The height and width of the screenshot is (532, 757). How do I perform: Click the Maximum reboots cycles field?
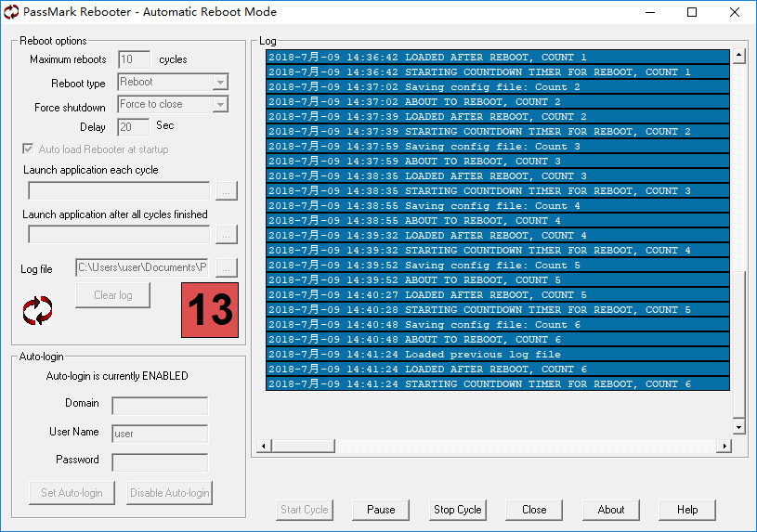click(x=135, y=59)
